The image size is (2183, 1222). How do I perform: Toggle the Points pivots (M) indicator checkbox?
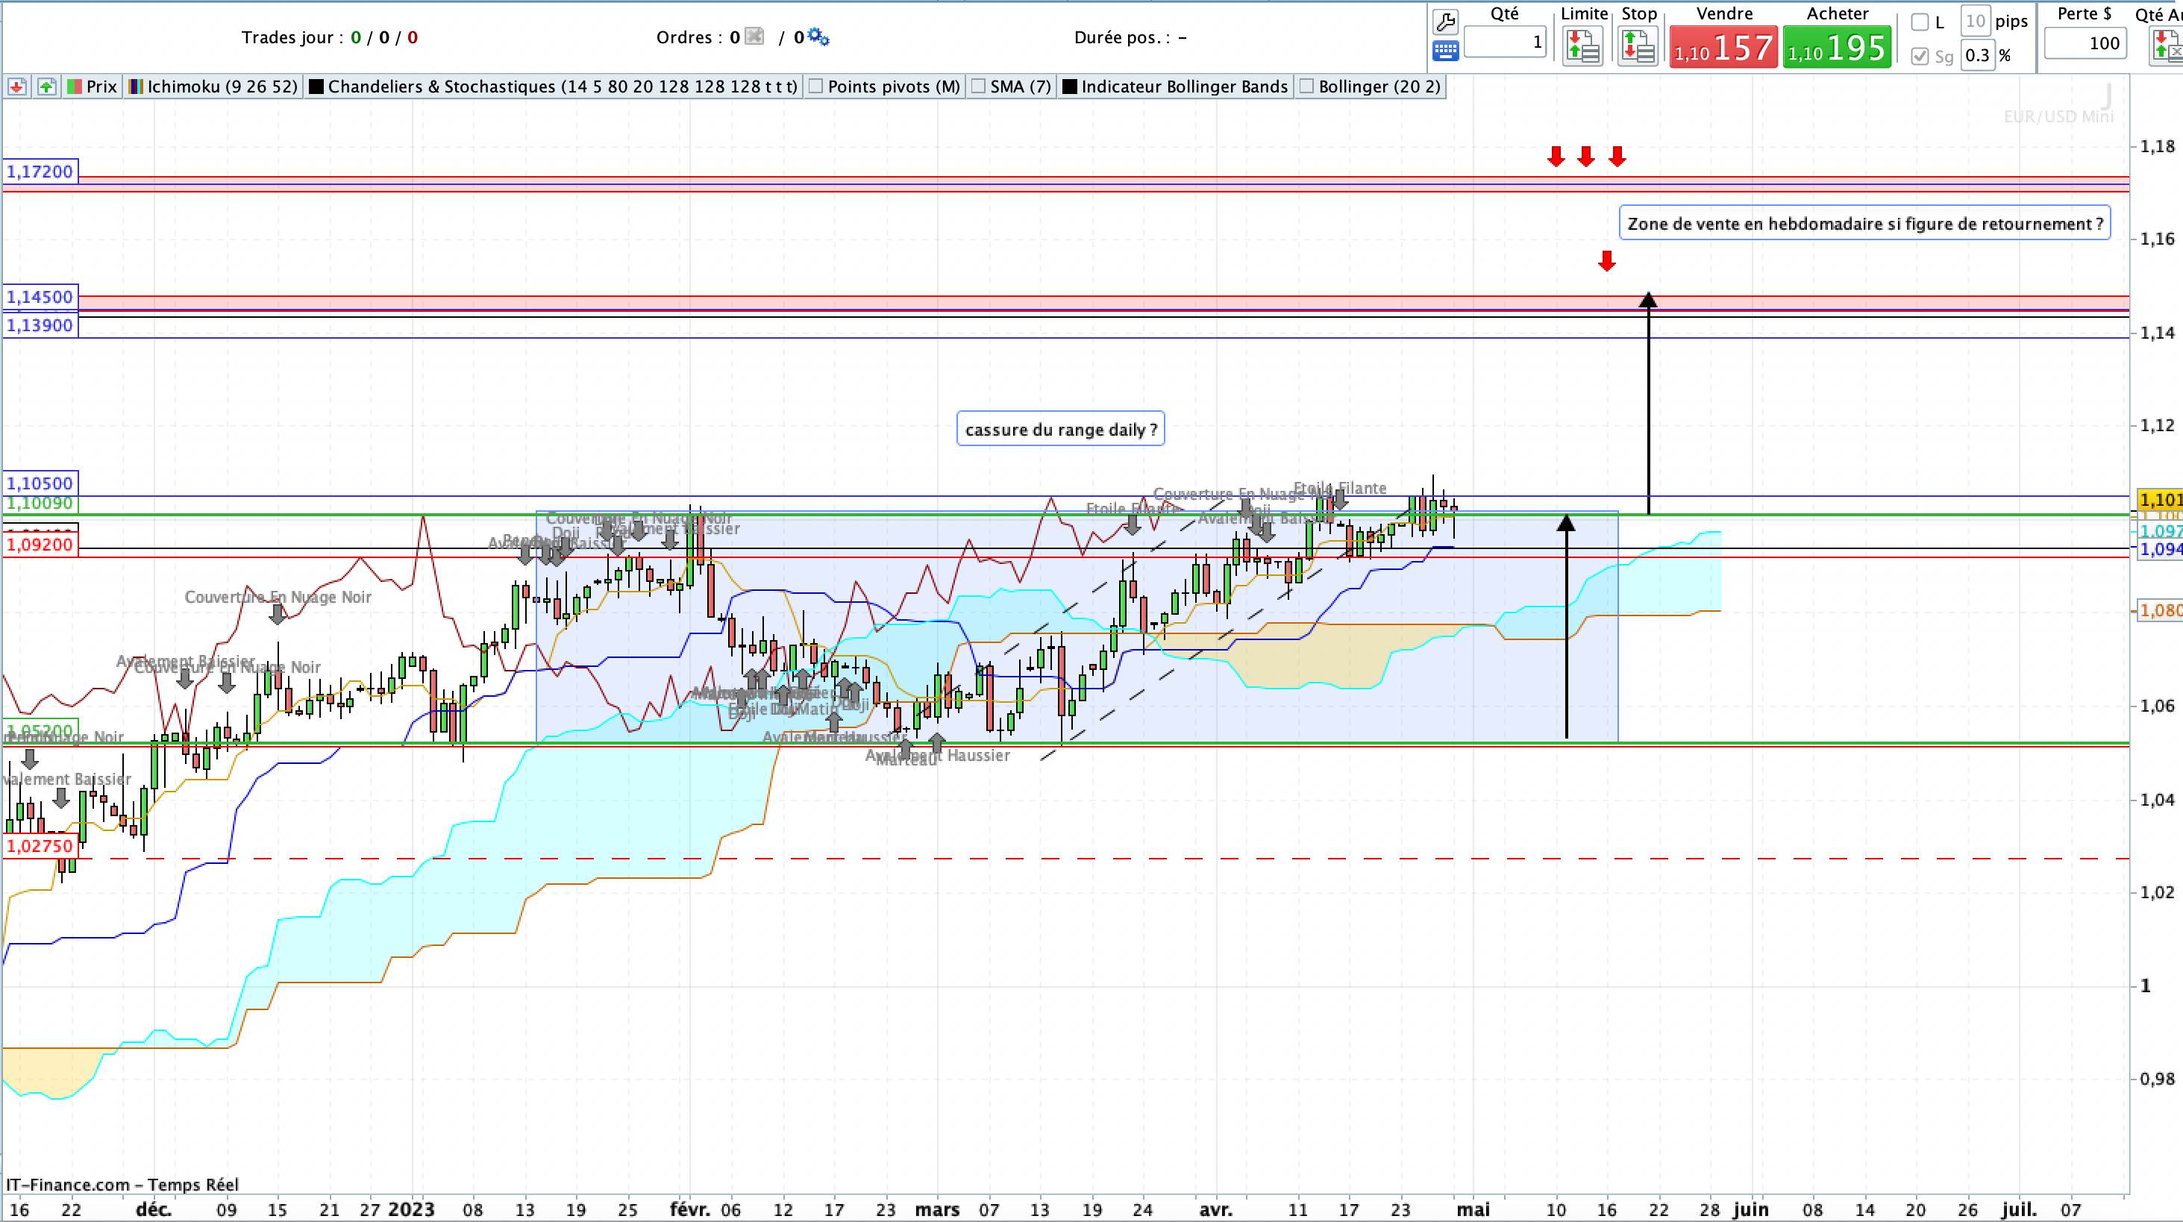pyautogui.click(x=816, y=87)
